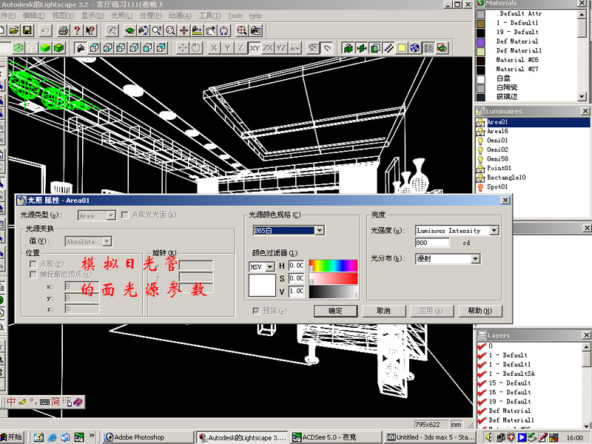Viewport: 592px width, 444px height.
Task: Confirm with the 确定 button
Action: pos(335,311)
